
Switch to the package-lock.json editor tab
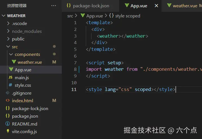pyautogui.click(x=90, y=6)
